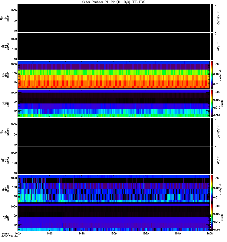Click the 'thc fff 64 scm3' panel label

coord(5,160)
